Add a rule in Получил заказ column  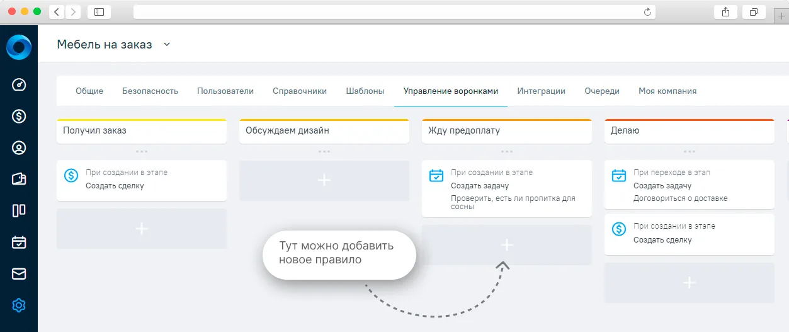(142, 229)
